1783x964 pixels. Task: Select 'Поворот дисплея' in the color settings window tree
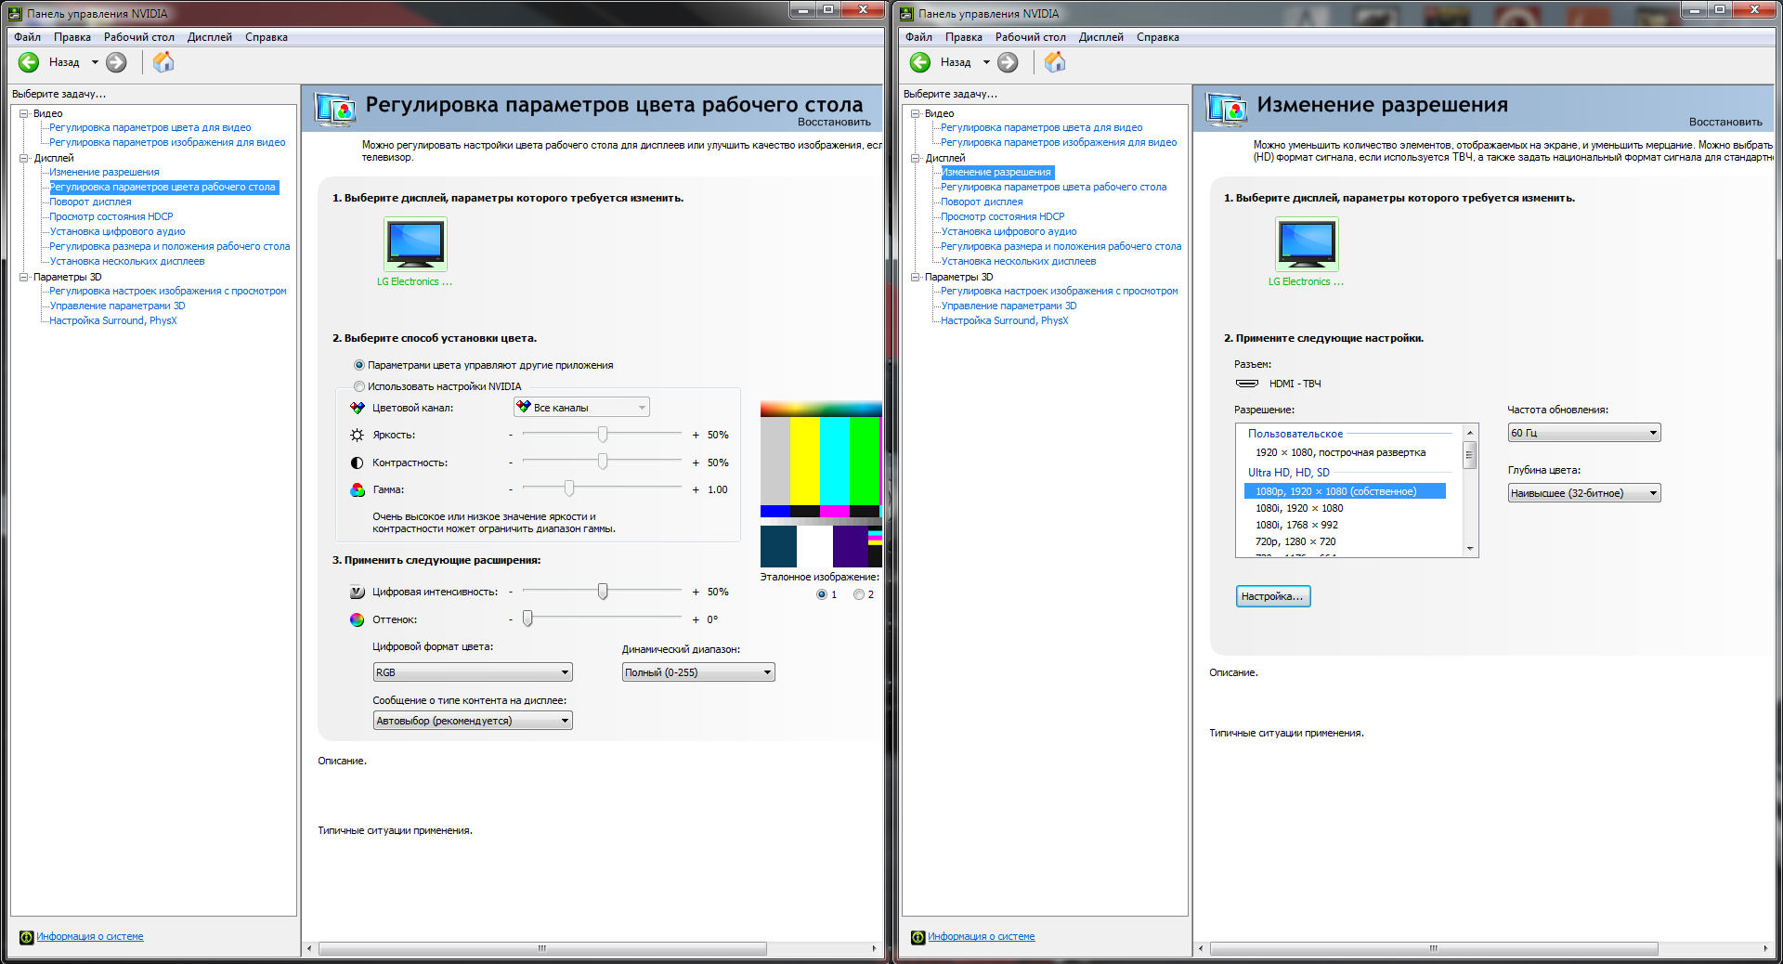coord(90,202)
